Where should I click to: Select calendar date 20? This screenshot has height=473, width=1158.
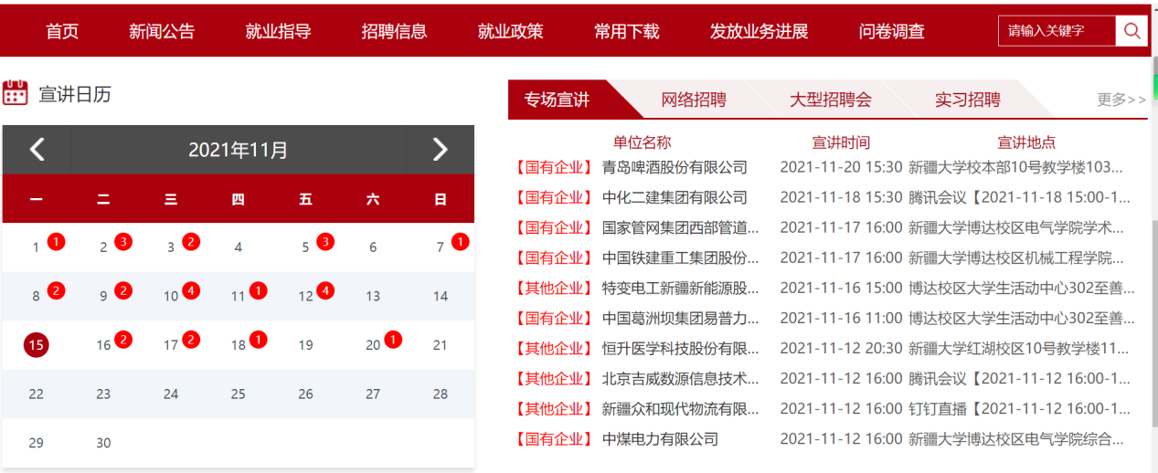[x=373, y=345]
